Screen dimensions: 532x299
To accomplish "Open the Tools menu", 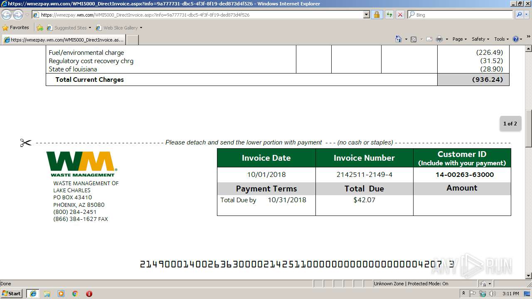I will coord(501,39).
